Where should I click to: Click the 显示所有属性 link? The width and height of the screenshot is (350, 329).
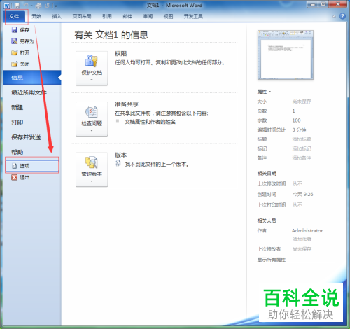(x=272, y=260)
